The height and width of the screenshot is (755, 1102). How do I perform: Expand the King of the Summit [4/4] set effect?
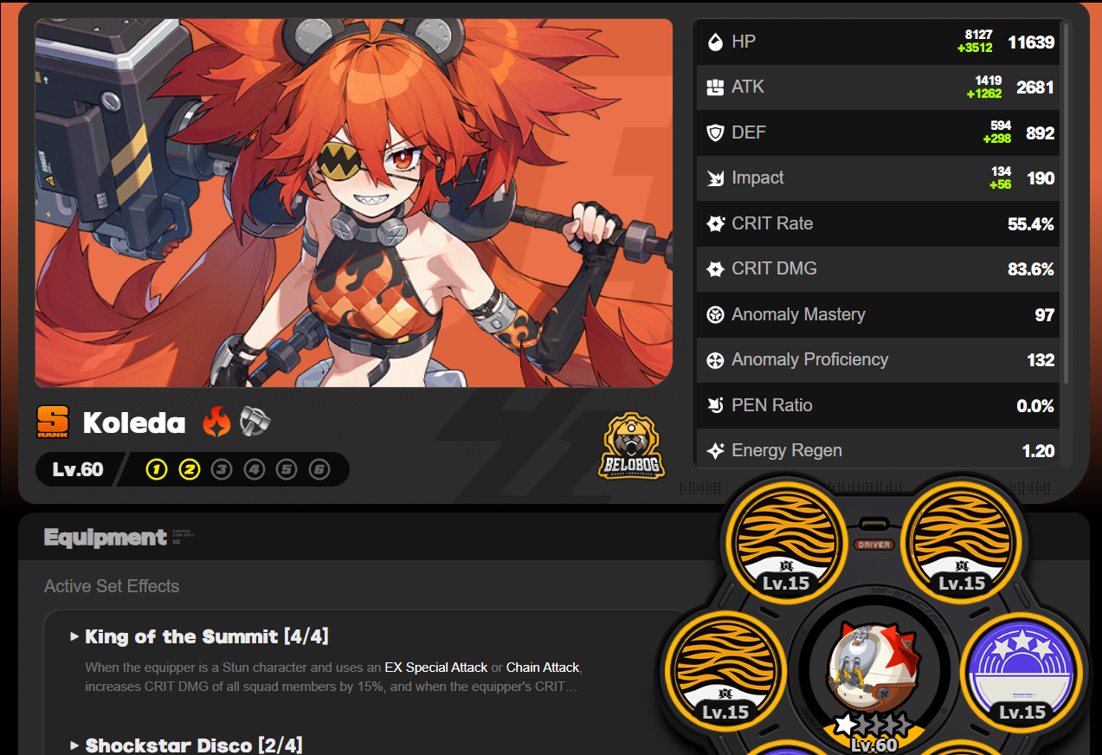pos(199,637)
